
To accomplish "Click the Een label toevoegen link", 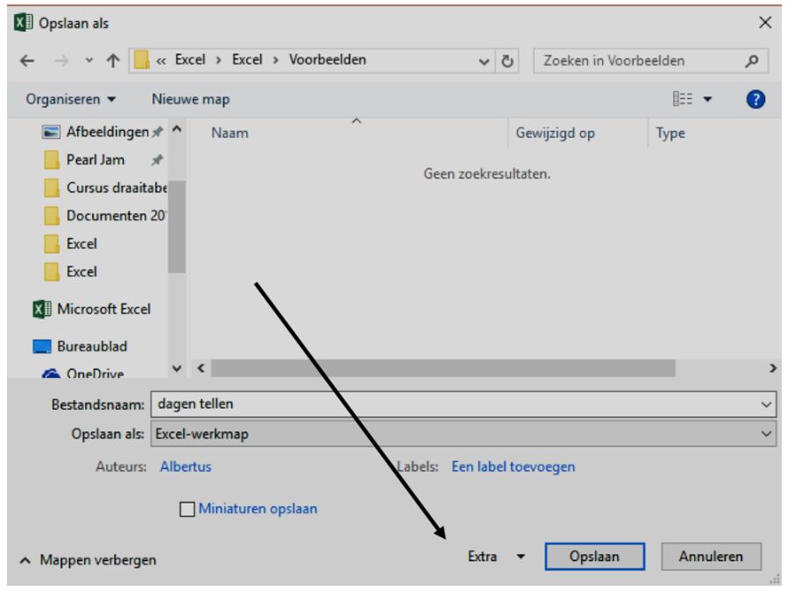I will pyautogui.click(x=513, y=467).
